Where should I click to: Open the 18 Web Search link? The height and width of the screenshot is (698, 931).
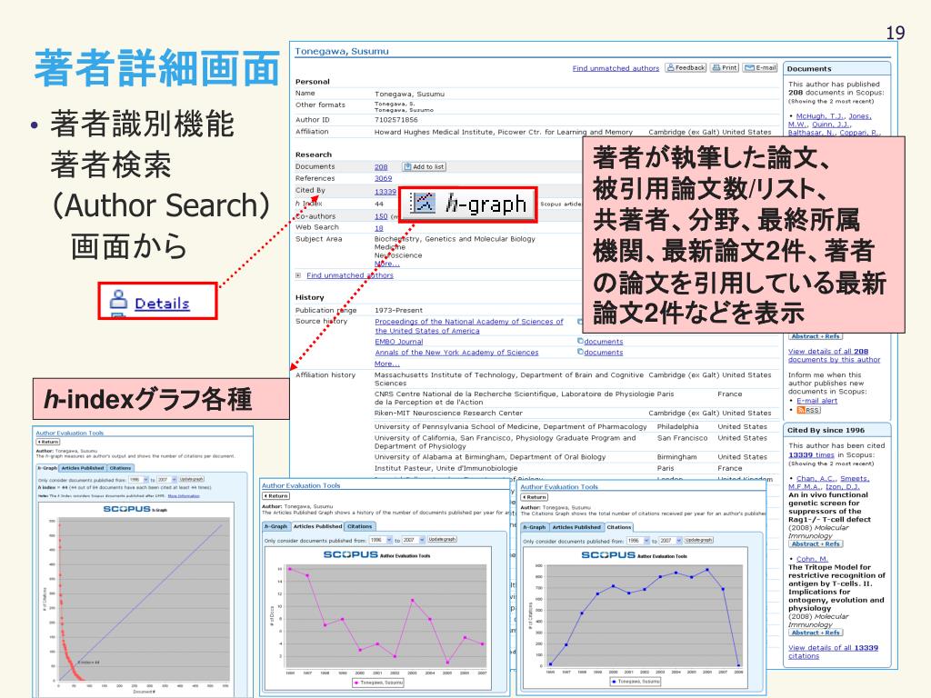coord(379,228)
